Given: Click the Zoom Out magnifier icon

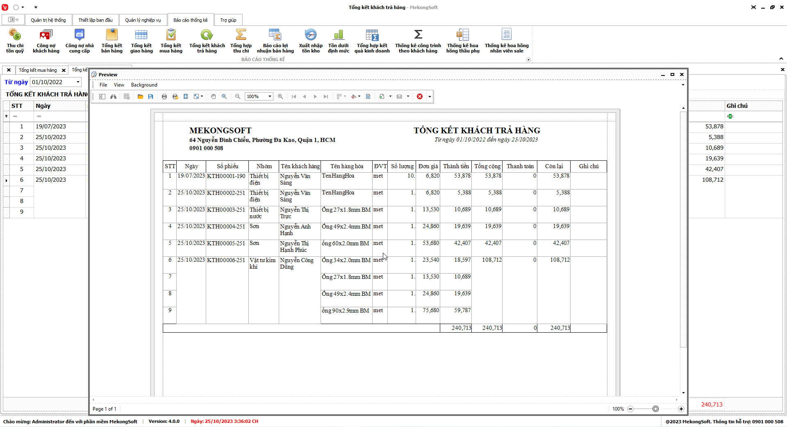Looking at the screenshot, I should [237, 96].
